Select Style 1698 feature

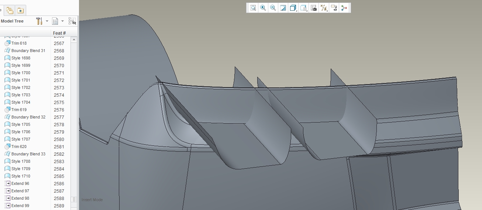(21, 58)
